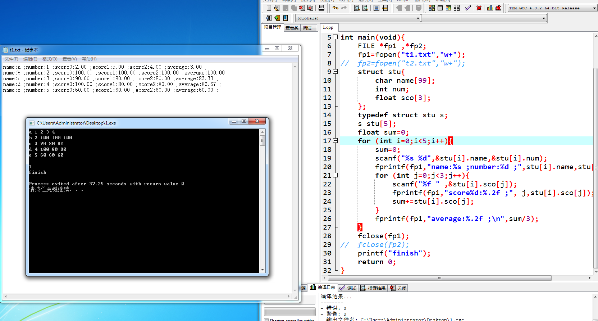
Task: Click the Save All icon in toolbar
Action: pos(294,8)
